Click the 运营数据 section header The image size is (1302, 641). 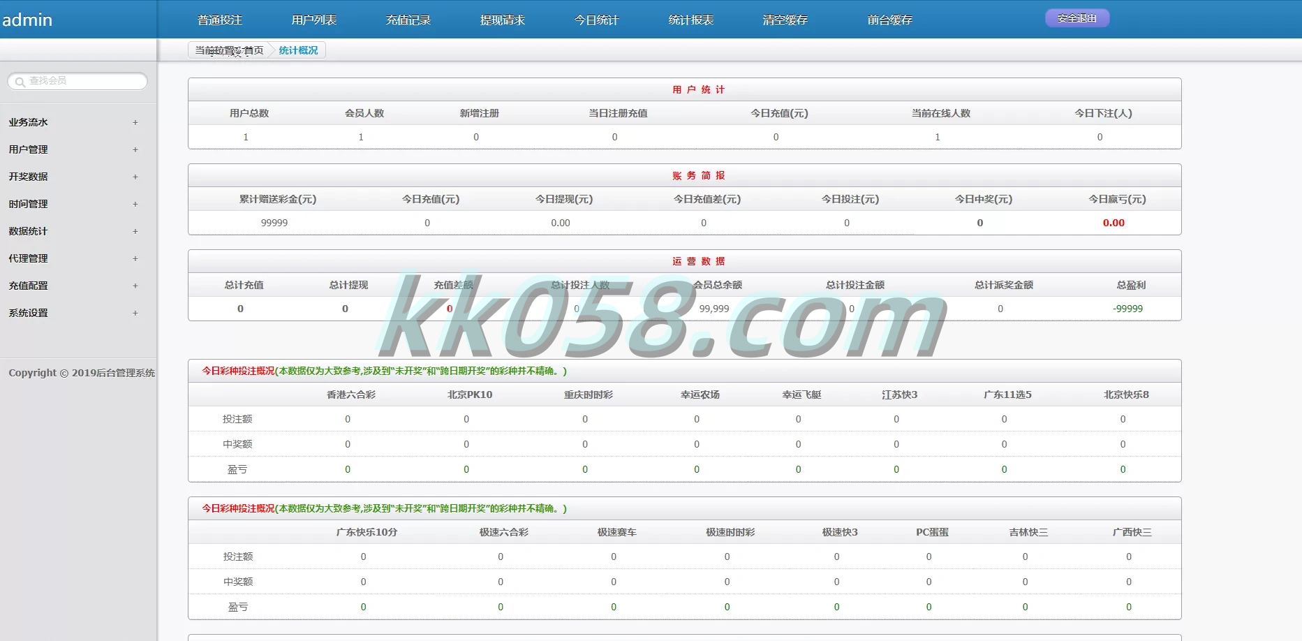[x=699, y=261]
